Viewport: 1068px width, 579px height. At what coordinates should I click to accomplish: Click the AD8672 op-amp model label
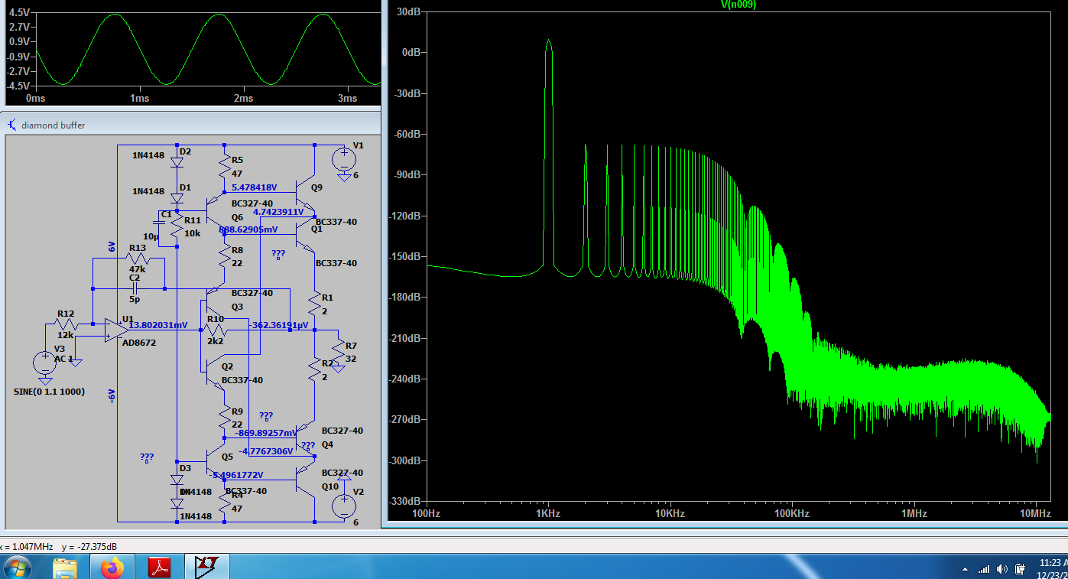[139, 343]
